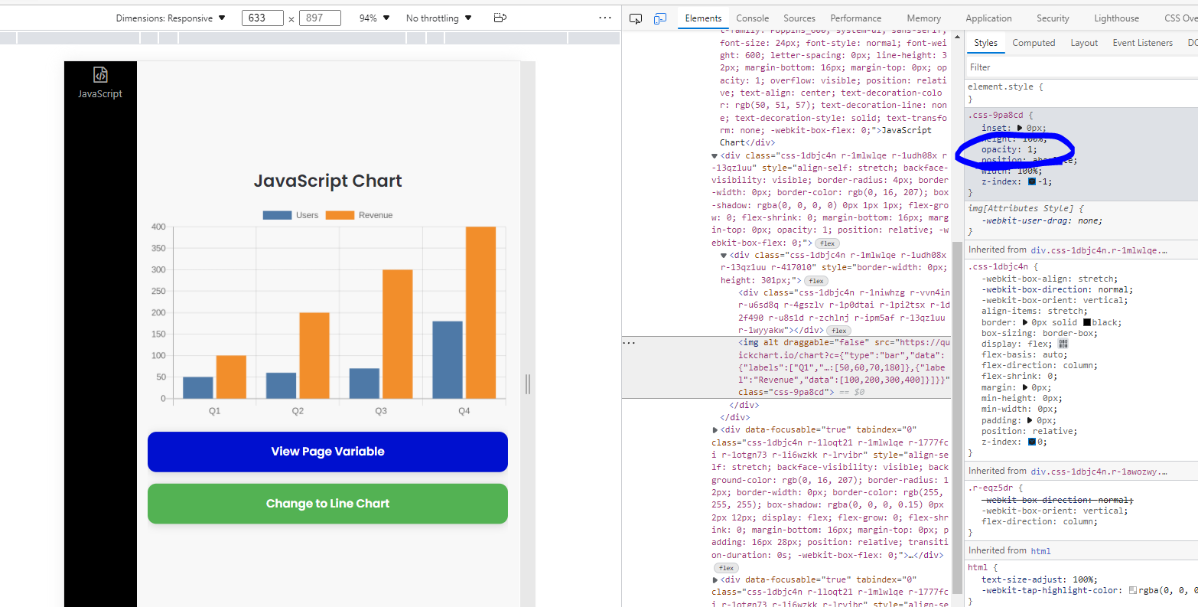
Task: Open the 94% zoom dropdown
Action: coord(374,18)
